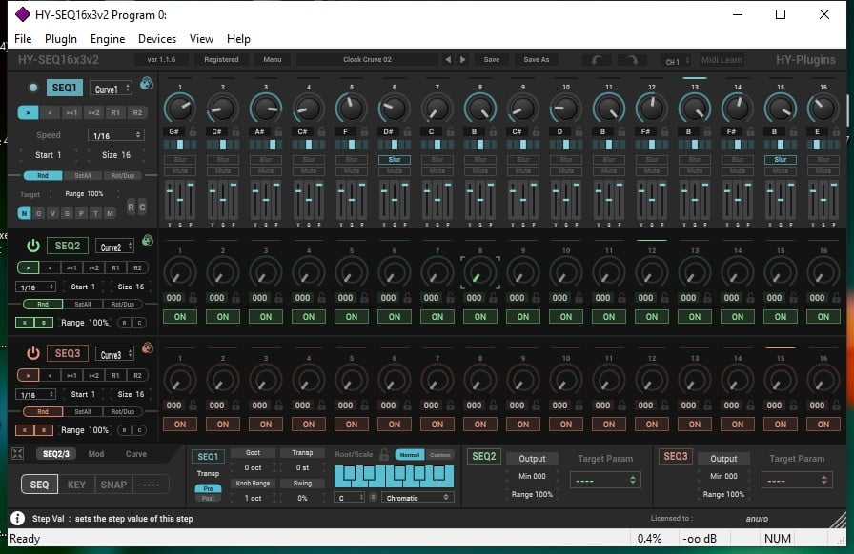Image resolution: width=854 pixels, height=554 pixels.
Task: Open the Chromatic scale dropdown
Action: 417,498
